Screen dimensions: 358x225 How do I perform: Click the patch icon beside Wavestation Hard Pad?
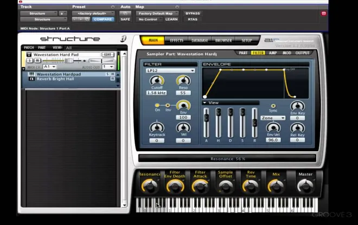29,55
